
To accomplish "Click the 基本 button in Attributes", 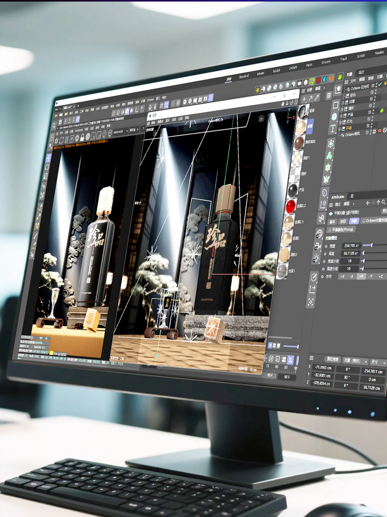I will pyautogui.click(x=332, y=222).
